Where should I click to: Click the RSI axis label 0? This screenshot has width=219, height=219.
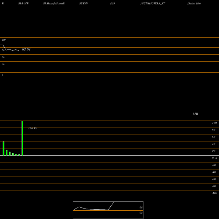click(2, 75)
